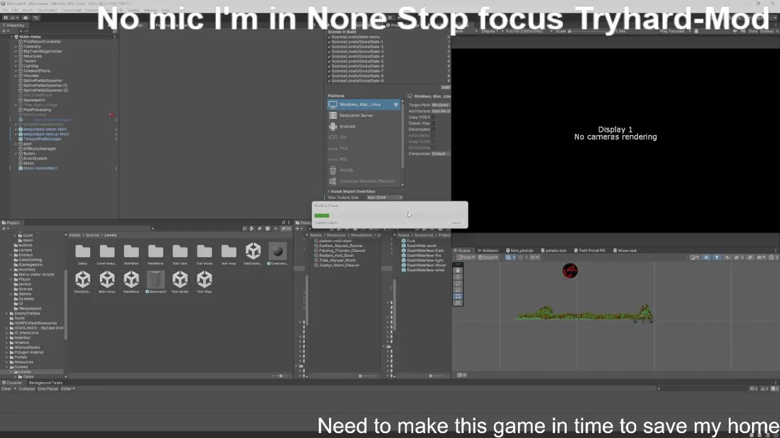Screen dimensions: 780x438
Task: Open the Pivot mode dropdown
Action: [x=466, y=257]
